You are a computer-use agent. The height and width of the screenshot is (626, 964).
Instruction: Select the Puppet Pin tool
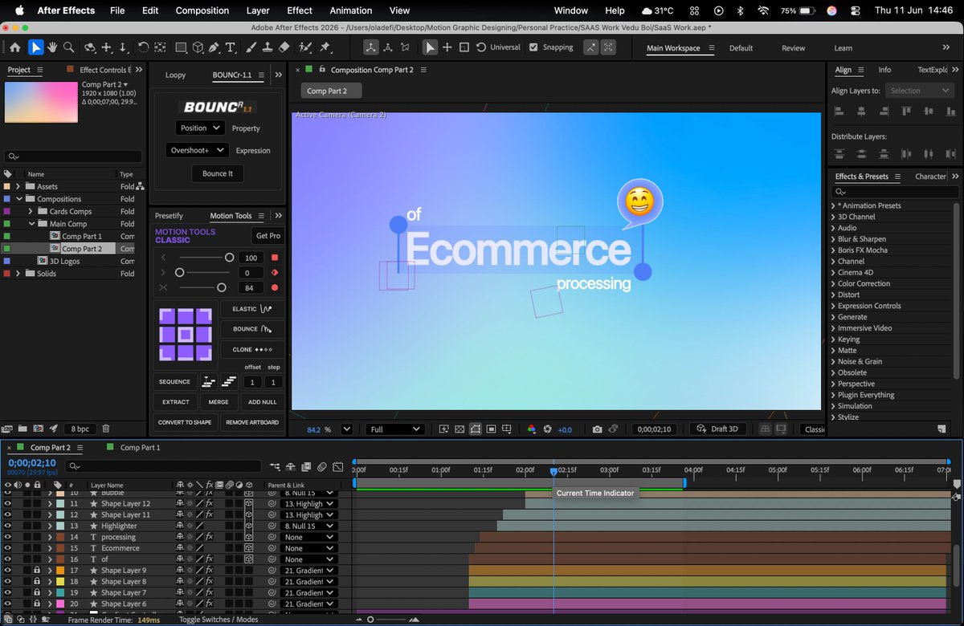click(325, 47)
